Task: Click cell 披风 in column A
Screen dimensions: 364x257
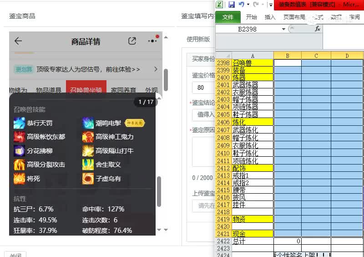Action: coord(253,197)
